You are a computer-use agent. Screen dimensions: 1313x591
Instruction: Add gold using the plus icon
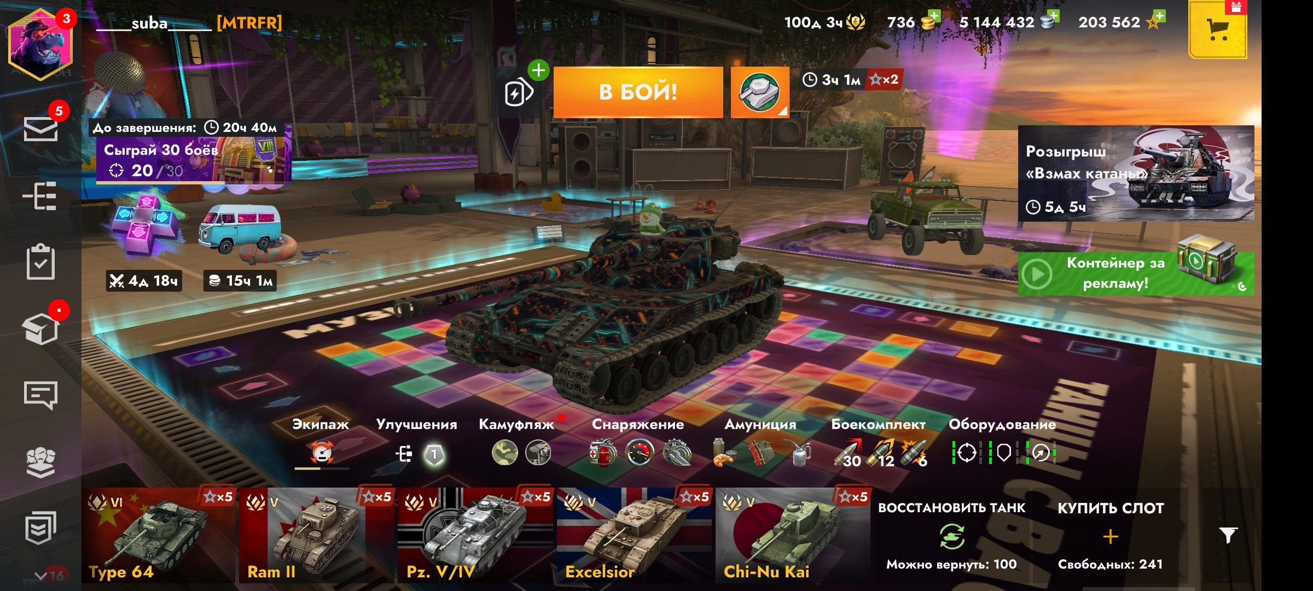[934, 16]
